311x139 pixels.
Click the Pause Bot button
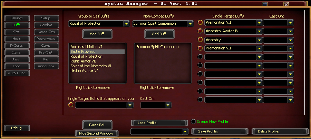point(97,125)
